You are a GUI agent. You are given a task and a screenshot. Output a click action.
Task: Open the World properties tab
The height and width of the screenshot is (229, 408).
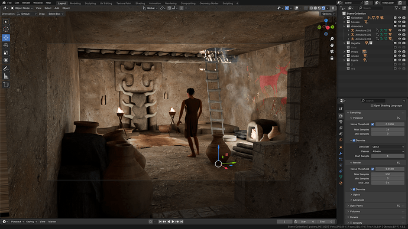[341, 140]
